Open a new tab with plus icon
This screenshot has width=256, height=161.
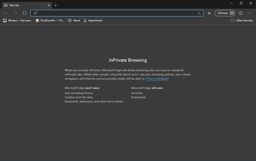click(x=55, y=5)
